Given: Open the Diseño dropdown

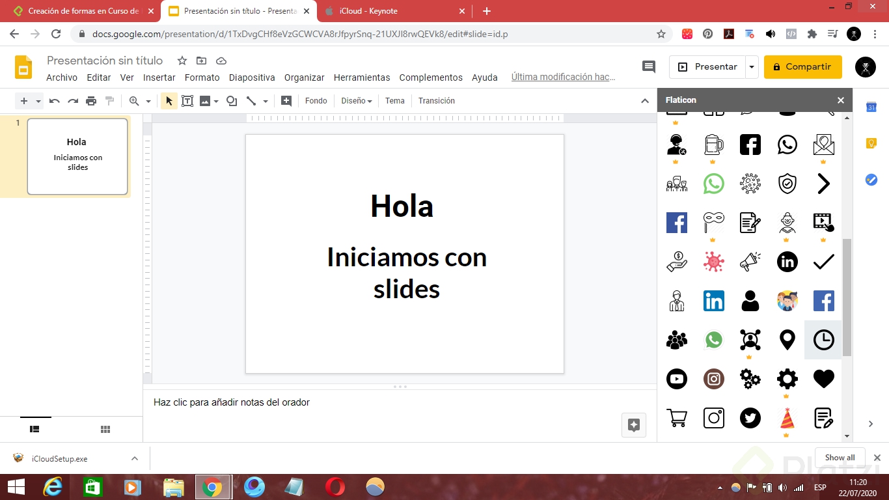Looking at the screenshot, I should [355, 101].
